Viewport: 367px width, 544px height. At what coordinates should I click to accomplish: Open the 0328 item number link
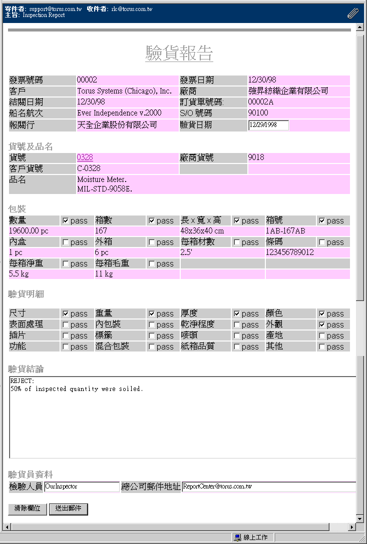pyautogui.click(x=85, y=157)
